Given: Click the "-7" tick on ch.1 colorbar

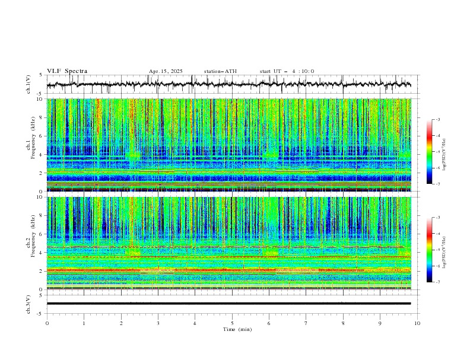Looking at the screenshot, I should 438,184.
